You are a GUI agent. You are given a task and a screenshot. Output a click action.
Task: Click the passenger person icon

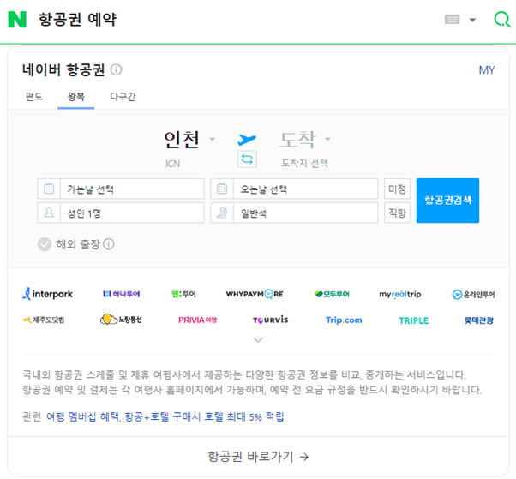coord(49,213)
